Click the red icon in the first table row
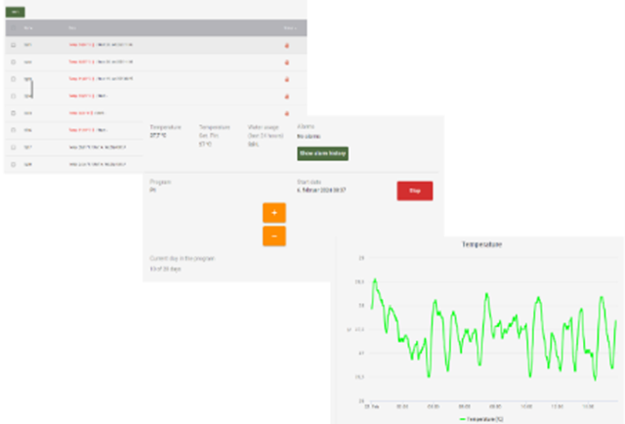This screenshot has width=625, height=424. pyautogui.click(x=286, y=45)
